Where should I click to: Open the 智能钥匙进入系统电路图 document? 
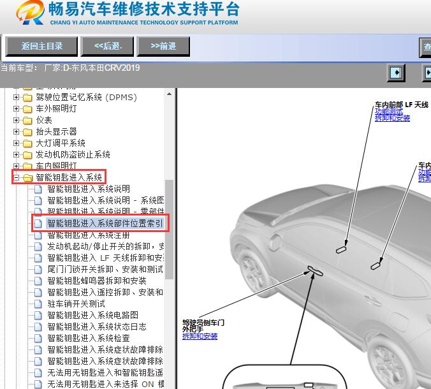(x=92, y=315)
